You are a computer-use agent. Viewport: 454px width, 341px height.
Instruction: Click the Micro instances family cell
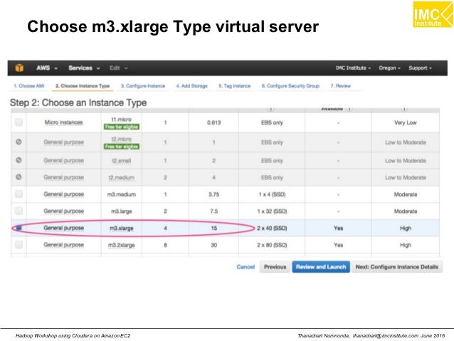64,122
